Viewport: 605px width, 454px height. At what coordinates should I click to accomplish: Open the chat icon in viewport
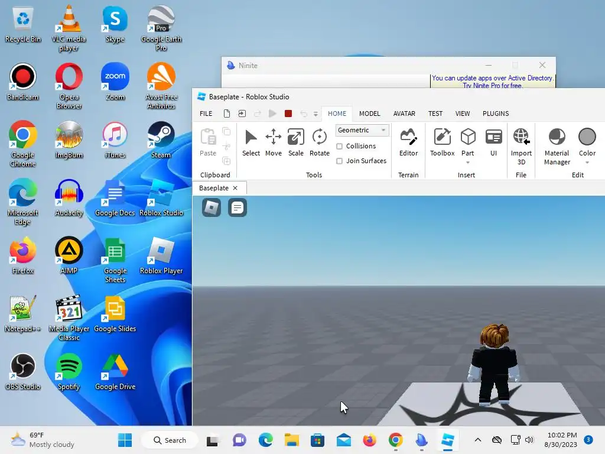click(238, 207)
